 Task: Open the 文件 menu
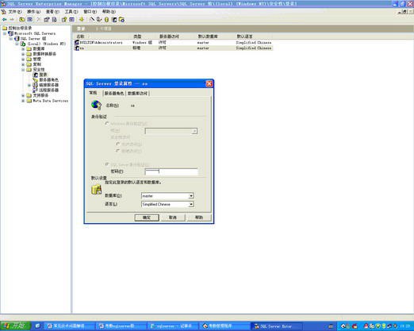pyautogui.click(x=14, y=12)
